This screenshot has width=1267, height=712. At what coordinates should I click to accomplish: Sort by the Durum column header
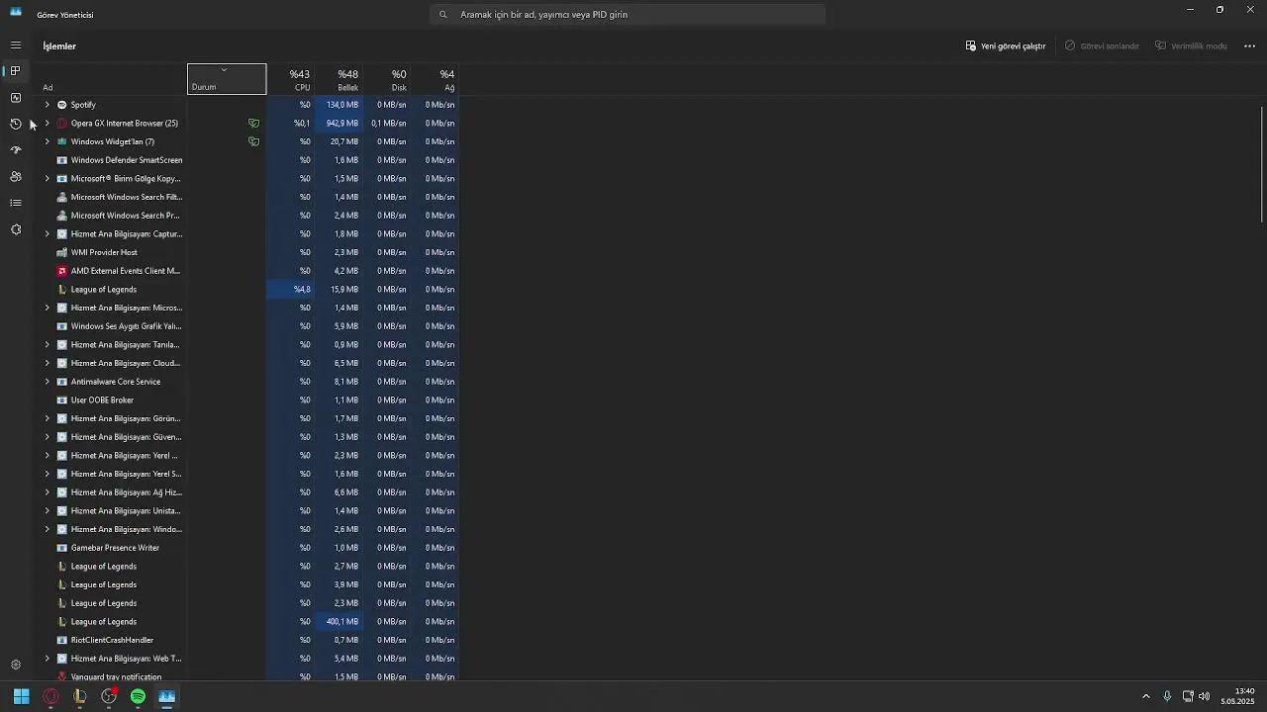[227, 79]
